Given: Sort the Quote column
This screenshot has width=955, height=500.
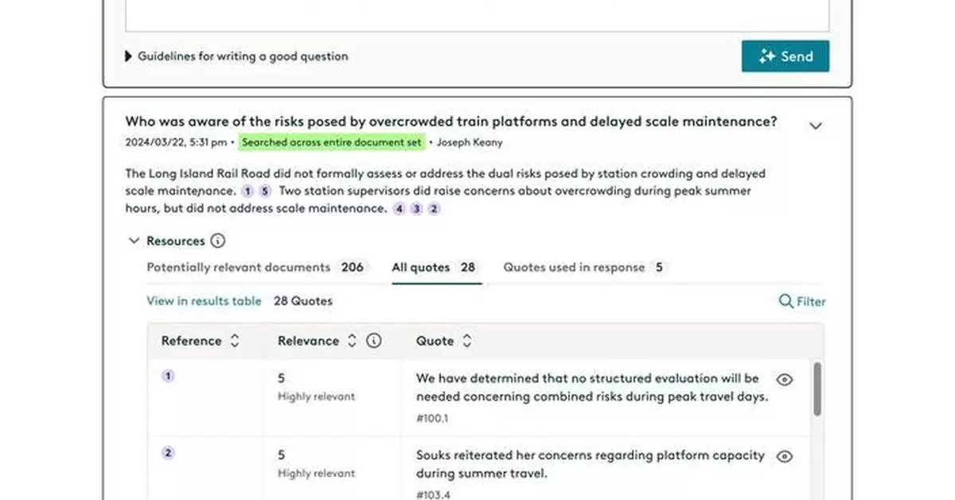Looking at the screenshot, I should pyautogui.click(x=466, y=340).
